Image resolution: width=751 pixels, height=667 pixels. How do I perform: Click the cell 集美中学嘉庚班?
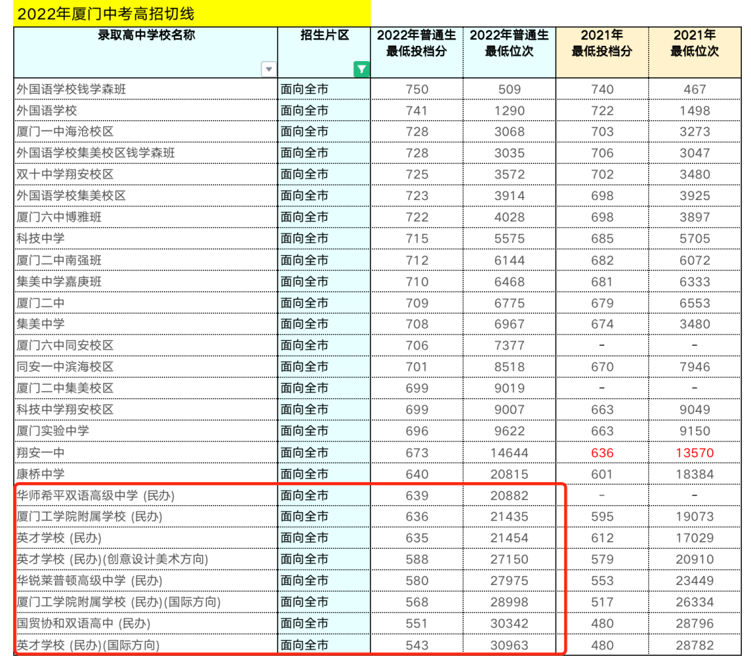pos(146,281)
